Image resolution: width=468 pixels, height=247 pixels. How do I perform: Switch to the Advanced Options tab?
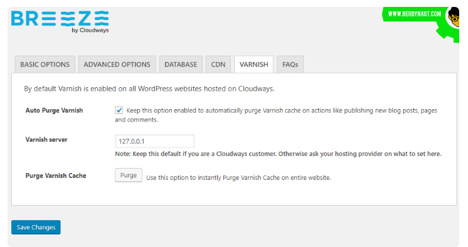coord(117,65)
